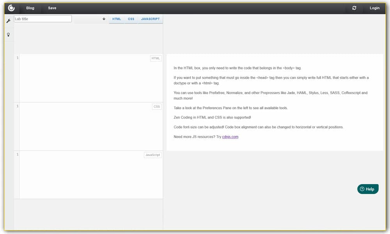Click the lightbulb tips icon

click(x=9, y=35)
